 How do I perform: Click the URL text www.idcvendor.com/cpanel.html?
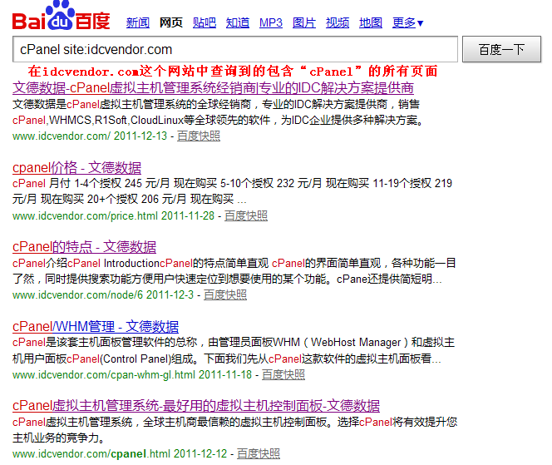point(91,453)
